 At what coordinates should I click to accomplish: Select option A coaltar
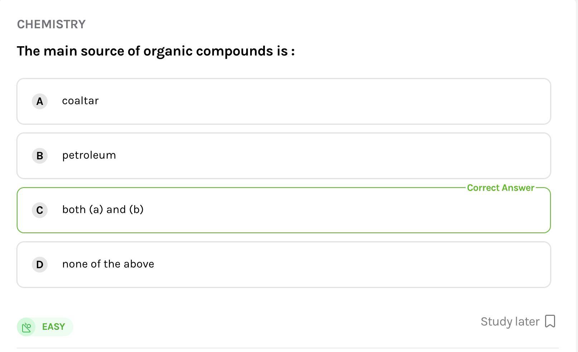pos(283,101)
